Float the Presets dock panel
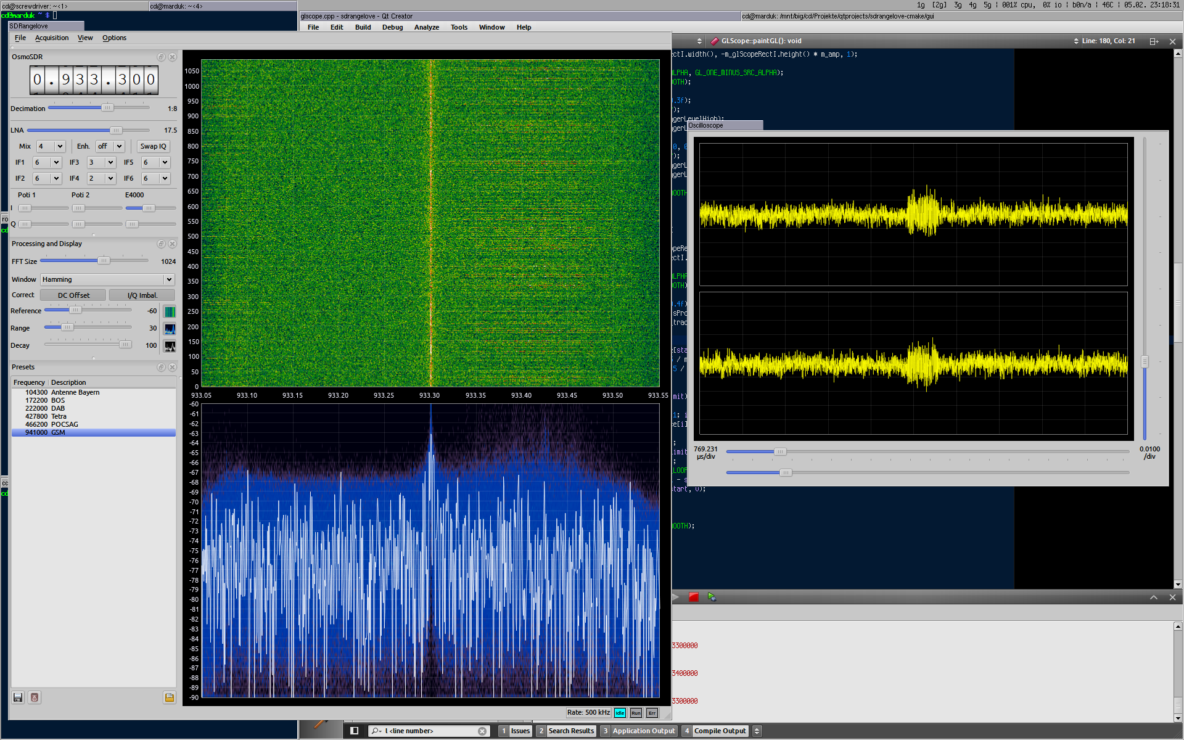Viewport: 1184px width, 740px height. (162, 367)
